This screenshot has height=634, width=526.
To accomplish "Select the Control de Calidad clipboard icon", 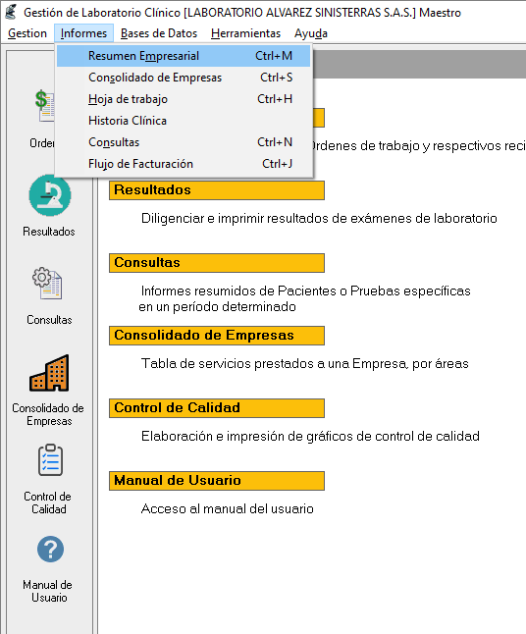I will click(x=50, y=460).
